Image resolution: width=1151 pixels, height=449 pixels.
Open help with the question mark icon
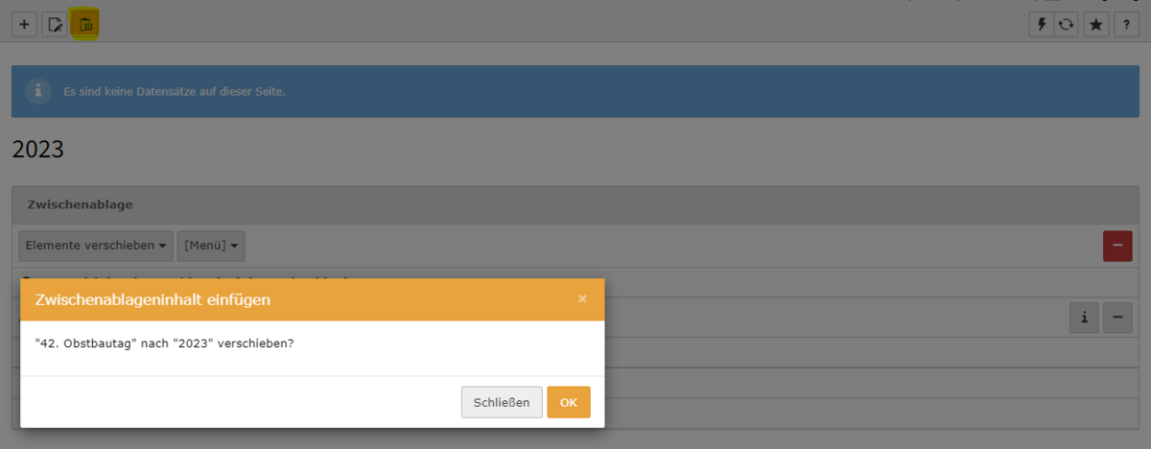pos(1127,25)
